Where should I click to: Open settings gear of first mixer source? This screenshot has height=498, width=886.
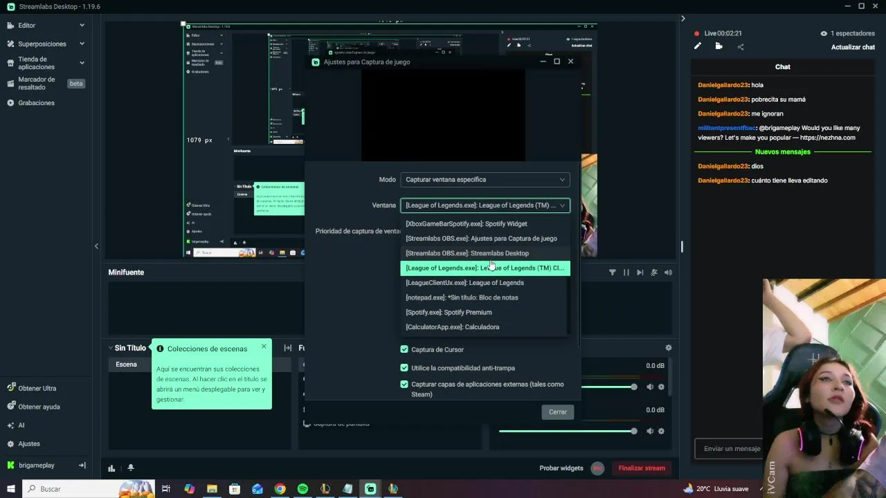tap(661, 387)
